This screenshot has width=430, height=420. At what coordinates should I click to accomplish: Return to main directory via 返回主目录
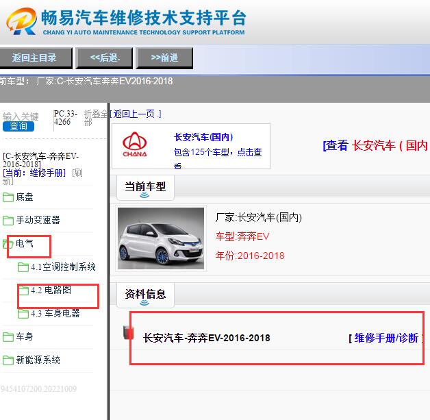(x=34, y=58)
